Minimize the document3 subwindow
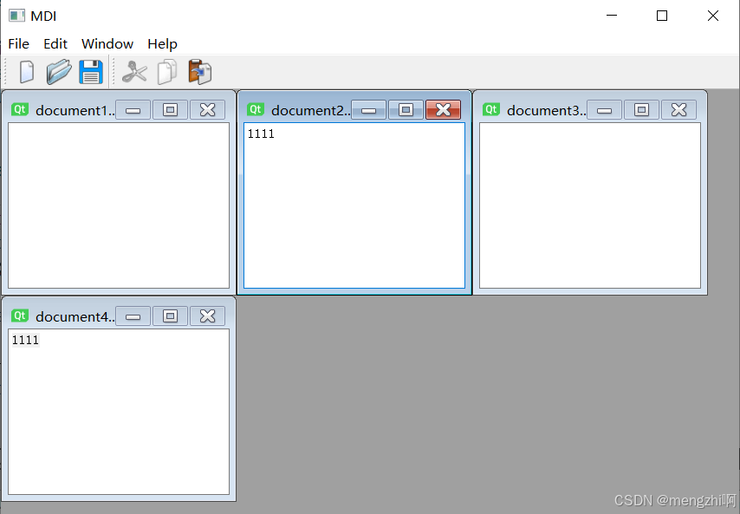 604,110
